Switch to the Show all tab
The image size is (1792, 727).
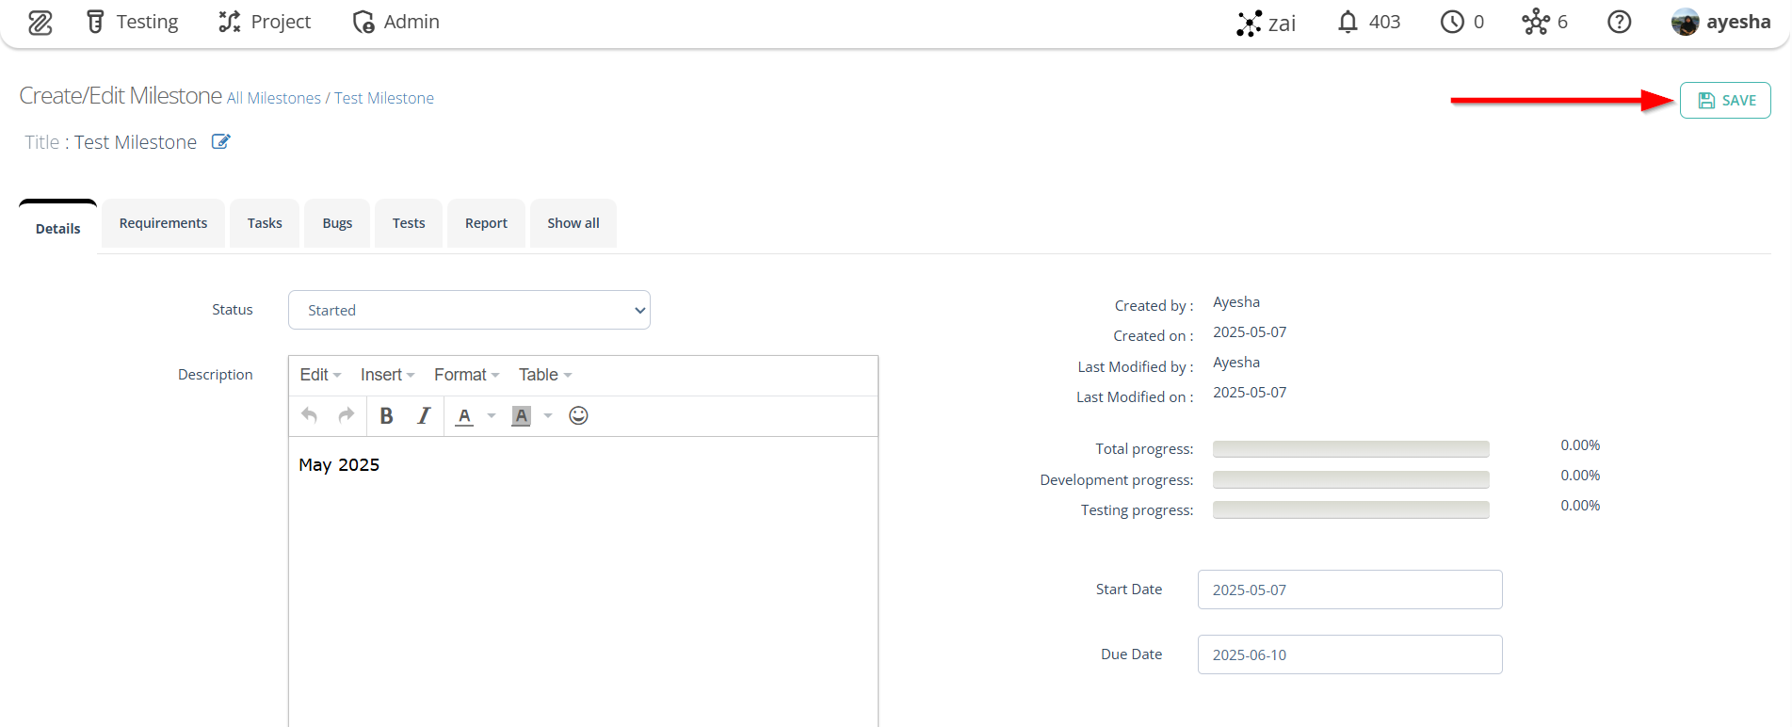[573, 223]
